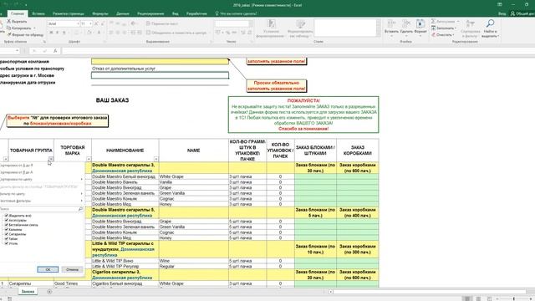Click the zoom slider in status bar

coord(514,299)
